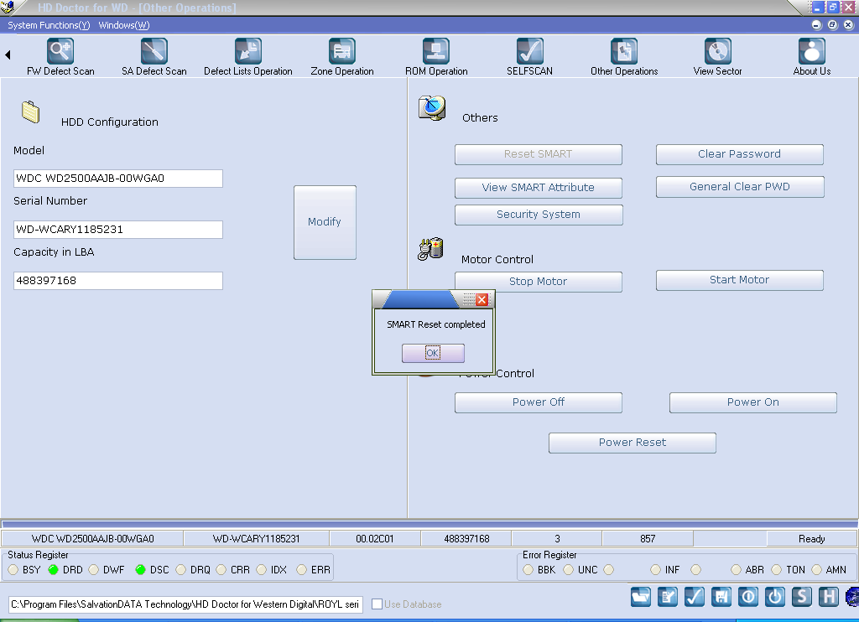Open View Sector
This screenshot has height=622, width=859.
(x=718, y=57)
